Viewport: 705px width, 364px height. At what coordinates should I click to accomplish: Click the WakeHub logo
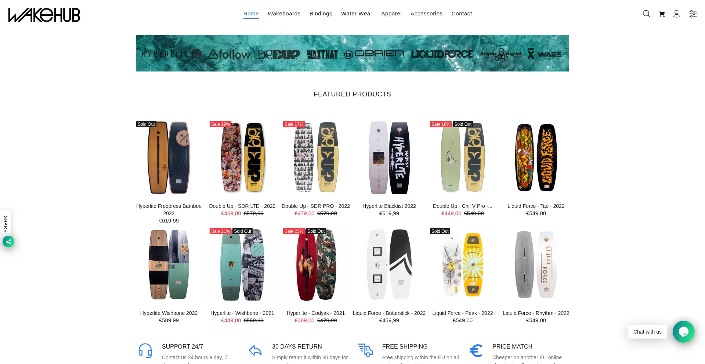click(x=44, y=15)
